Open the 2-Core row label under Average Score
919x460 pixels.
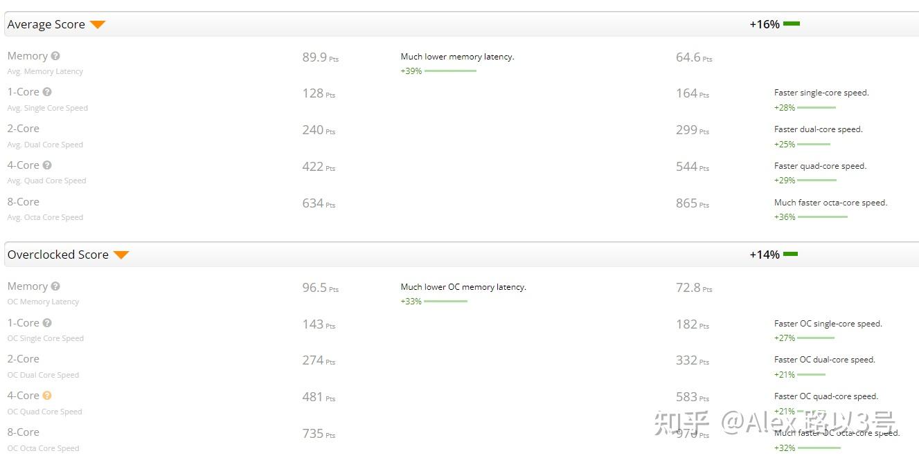click(x=24, y=129)
